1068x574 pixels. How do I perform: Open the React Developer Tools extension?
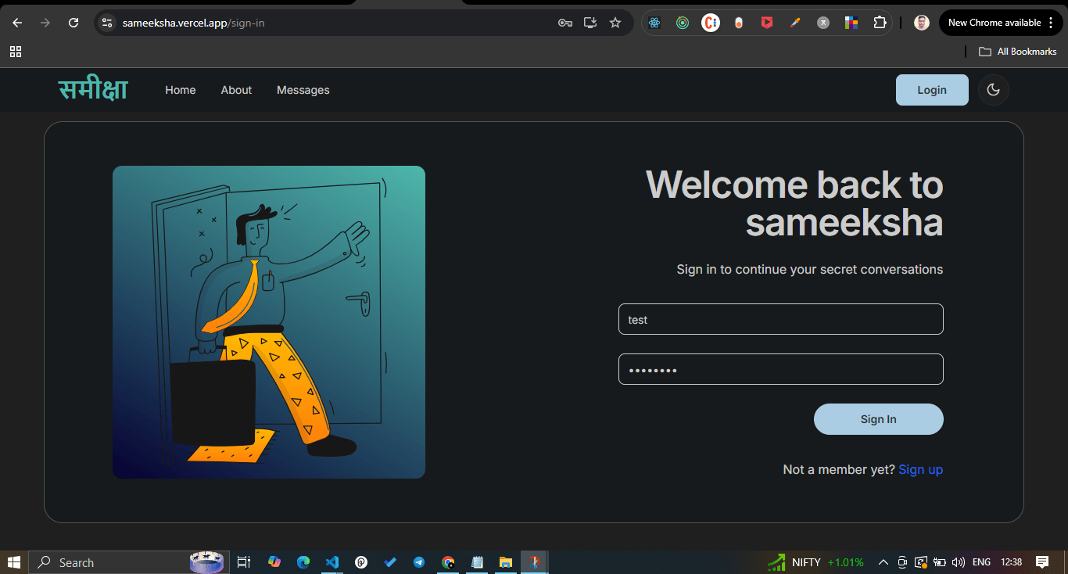pos(654,23)
